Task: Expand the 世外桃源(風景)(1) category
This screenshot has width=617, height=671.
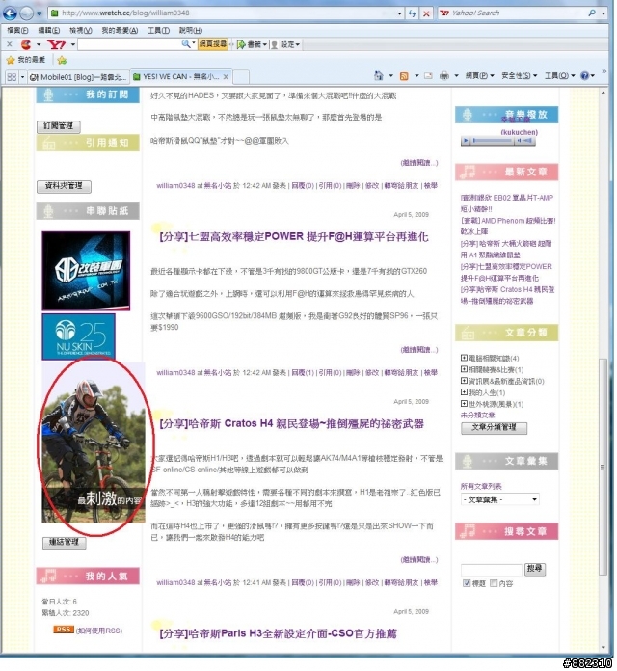Action: 465,404
